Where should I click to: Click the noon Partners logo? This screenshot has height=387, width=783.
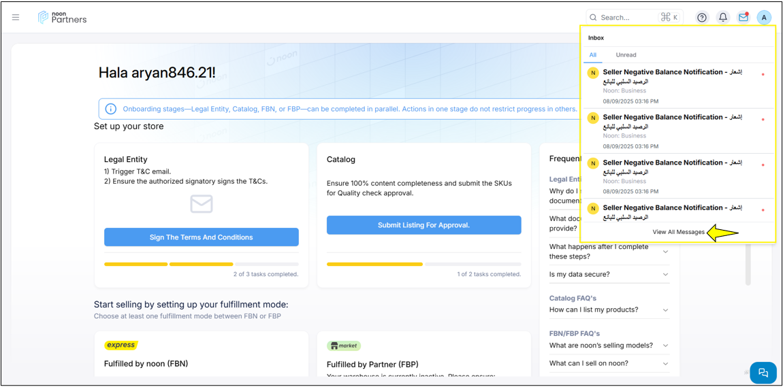[63, 18]
